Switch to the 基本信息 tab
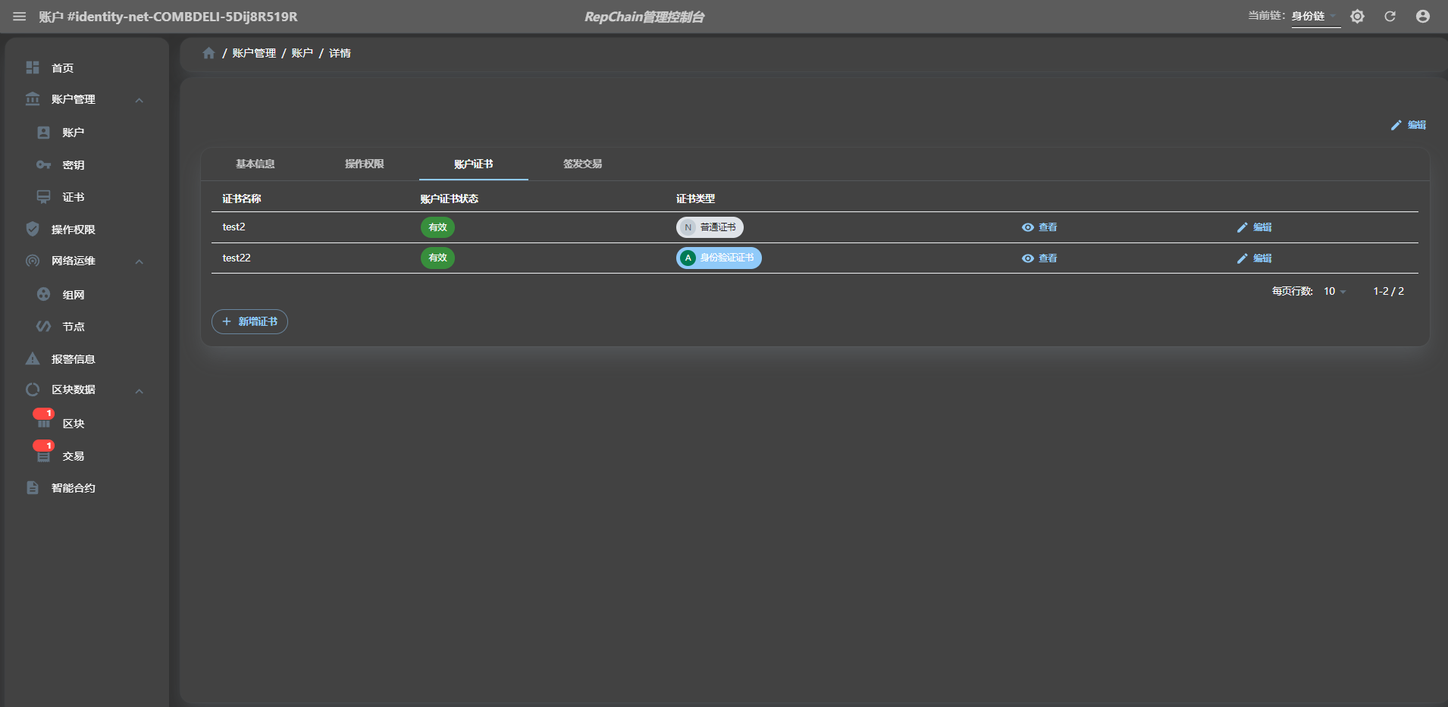The width and height of the screenshot is (1448, 707). pos(255,164)
